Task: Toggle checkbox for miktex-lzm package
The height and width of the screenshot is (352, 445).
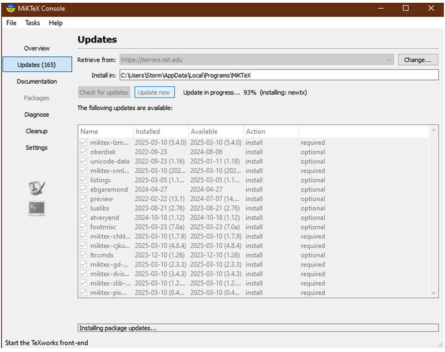Action: coord(83,142)
